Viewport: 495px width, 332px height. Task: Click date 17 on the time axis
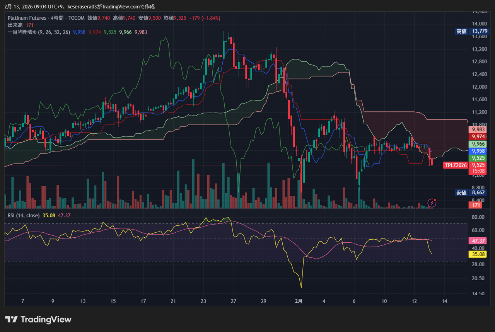[143, 301]
